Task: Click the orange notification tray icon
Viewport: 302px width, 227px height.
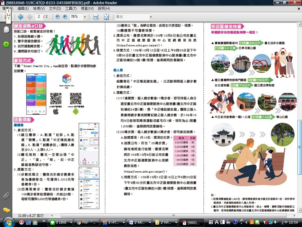Action: (252, 223)
